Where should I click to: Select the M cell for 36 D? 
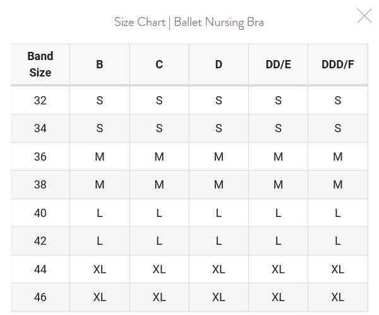(x=219, y=156)
